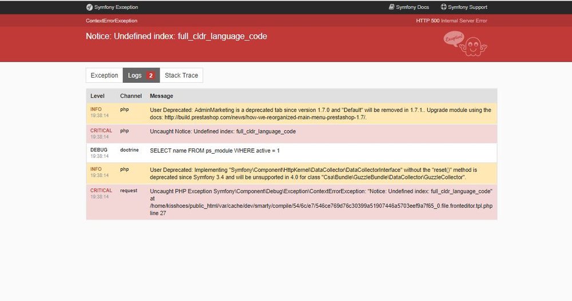Viewport: 572px width, 301px height.
Task: Click the DEBUG level label
Action: pyautogui.click(x=99, y=150)
